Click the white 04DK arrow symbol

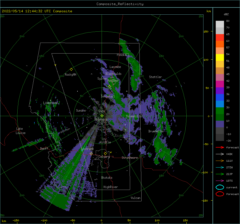click(220, 154)
